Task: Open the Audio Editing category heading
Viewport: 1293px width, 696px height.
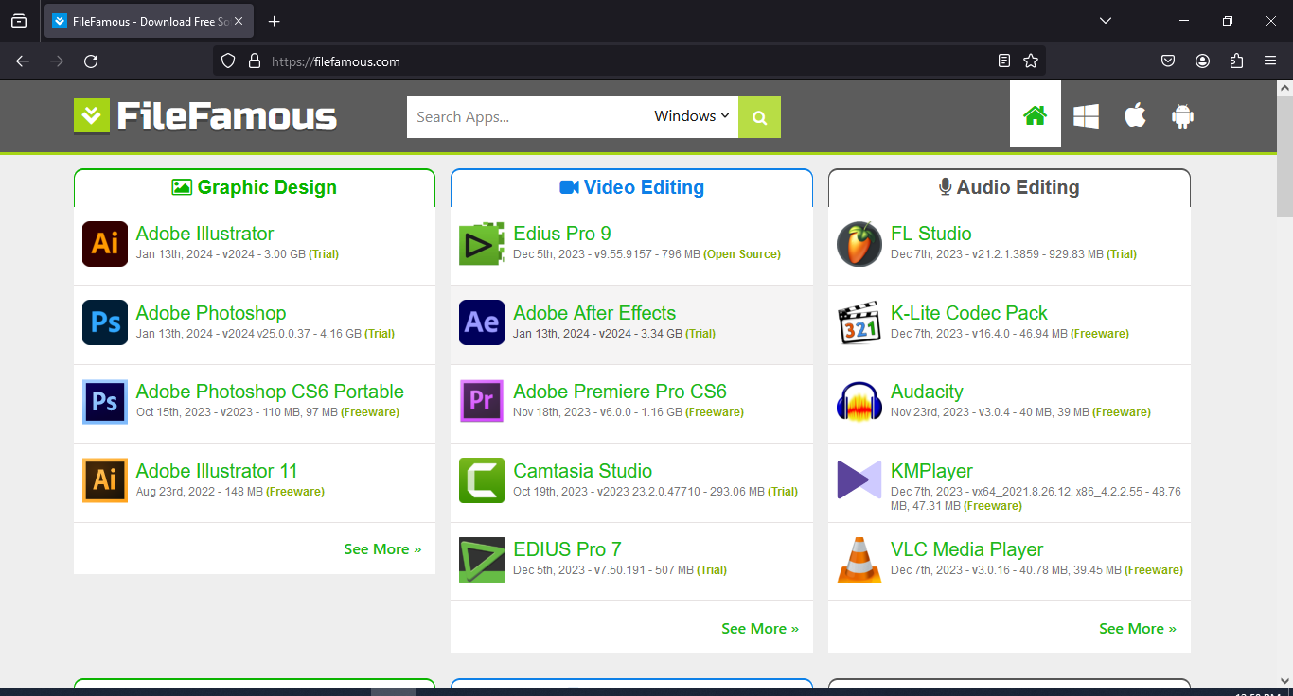Action: pos(1009,187)
